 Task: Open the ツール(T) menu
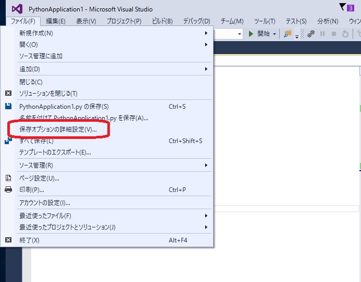click(x=265, y=21)
